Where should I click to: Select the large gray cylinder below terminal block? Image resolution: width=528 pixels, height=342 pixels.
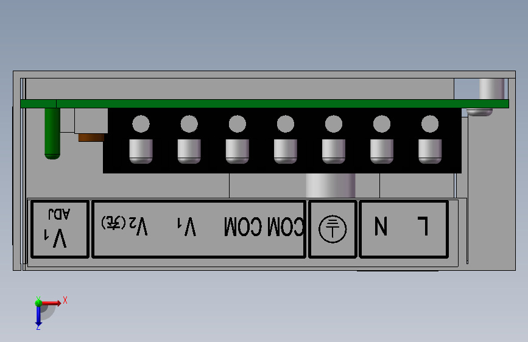[x=330, y=186]
